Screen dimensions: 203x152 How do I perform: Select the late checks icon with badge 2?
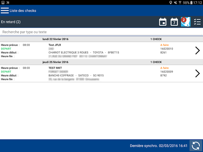coord(186,22)
